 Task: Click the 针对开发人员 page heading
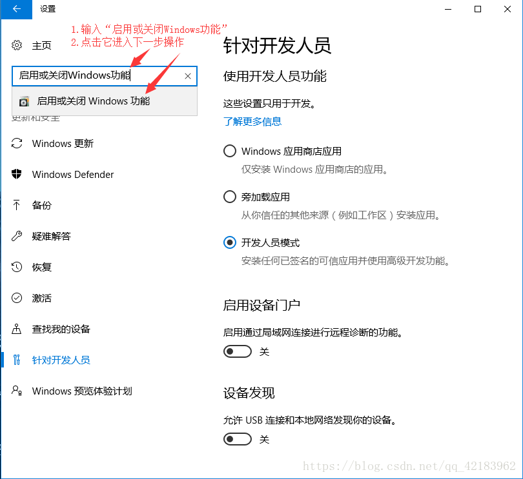[277, 46]
